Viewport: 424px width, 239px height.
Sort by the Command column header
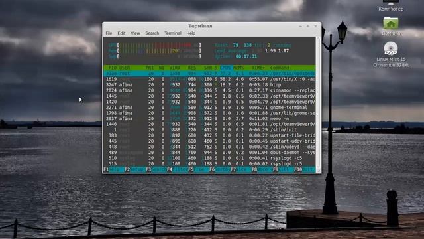pyautogui.click(x=280, y=68)
